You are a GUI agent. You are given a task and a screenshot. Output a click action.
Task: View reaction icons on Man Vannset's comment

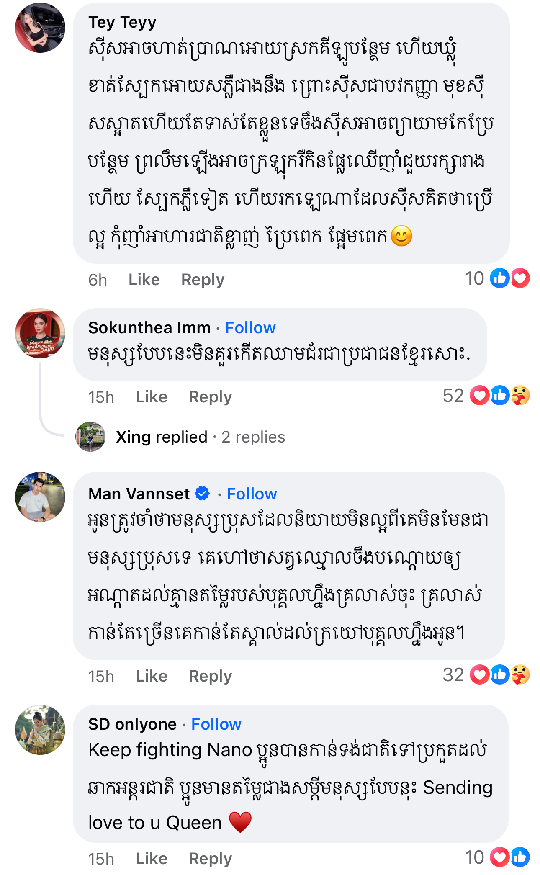click(500, 675)
